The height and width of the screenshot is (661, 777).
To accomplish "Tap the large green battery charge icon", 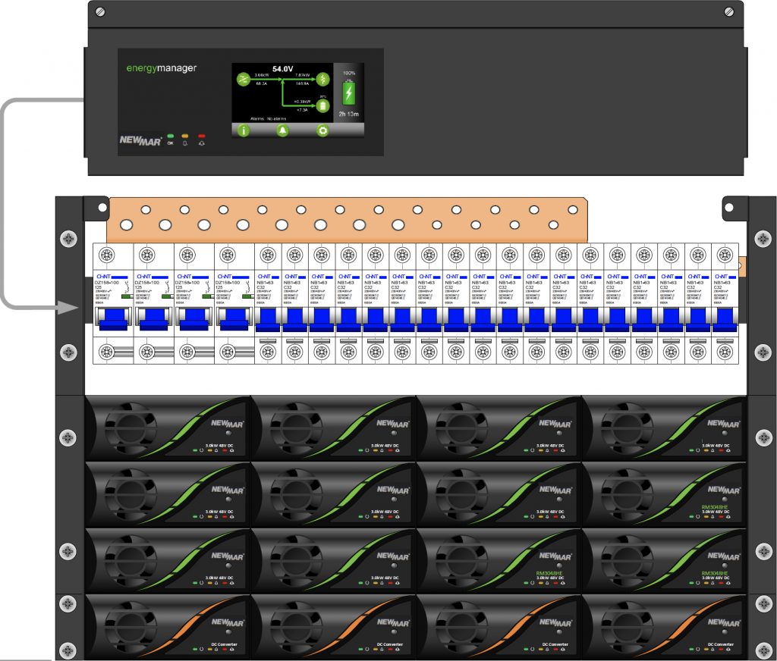I will click(x=349, y=92).
